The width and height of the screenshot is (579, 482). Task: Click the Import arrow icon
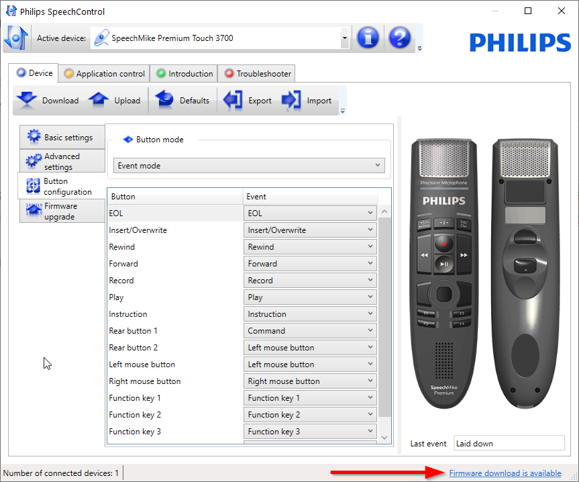tap(291, 100)
